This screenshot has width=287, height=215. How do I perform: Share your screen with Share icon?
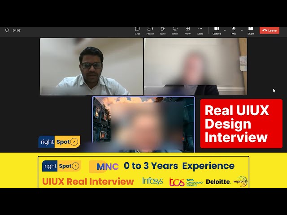[251, 31]
